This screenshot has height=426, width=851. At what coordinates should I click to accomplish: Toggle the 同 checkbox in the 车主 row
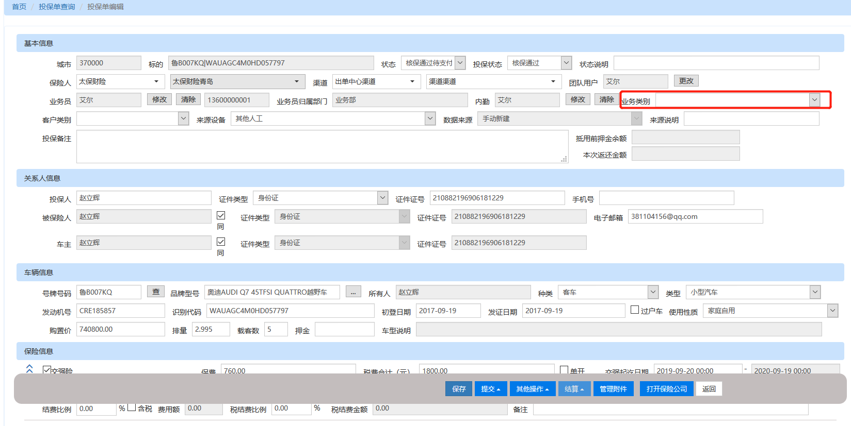(221, 242)
